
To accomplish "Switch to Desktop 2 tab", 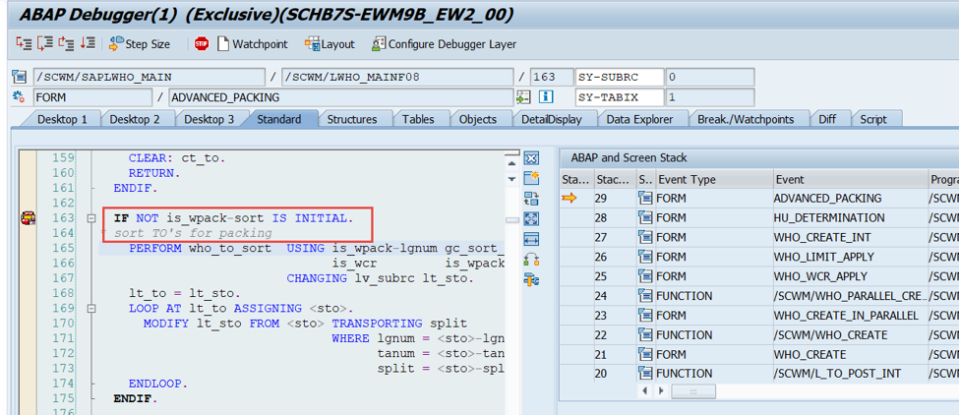I will [135, 119].
